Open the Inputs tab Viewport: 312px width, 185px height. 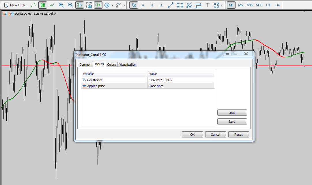click(99, 64)
